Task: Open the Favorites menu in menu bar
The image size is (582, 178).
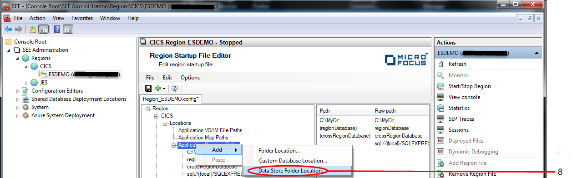Action: coord(82,18)
